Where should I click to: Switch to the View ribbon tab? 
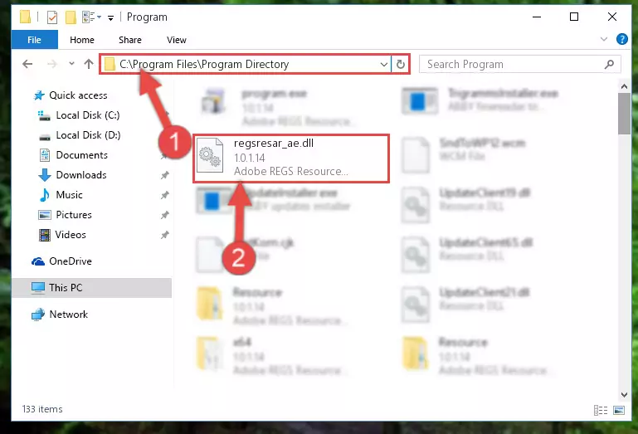tap(177, 40)
